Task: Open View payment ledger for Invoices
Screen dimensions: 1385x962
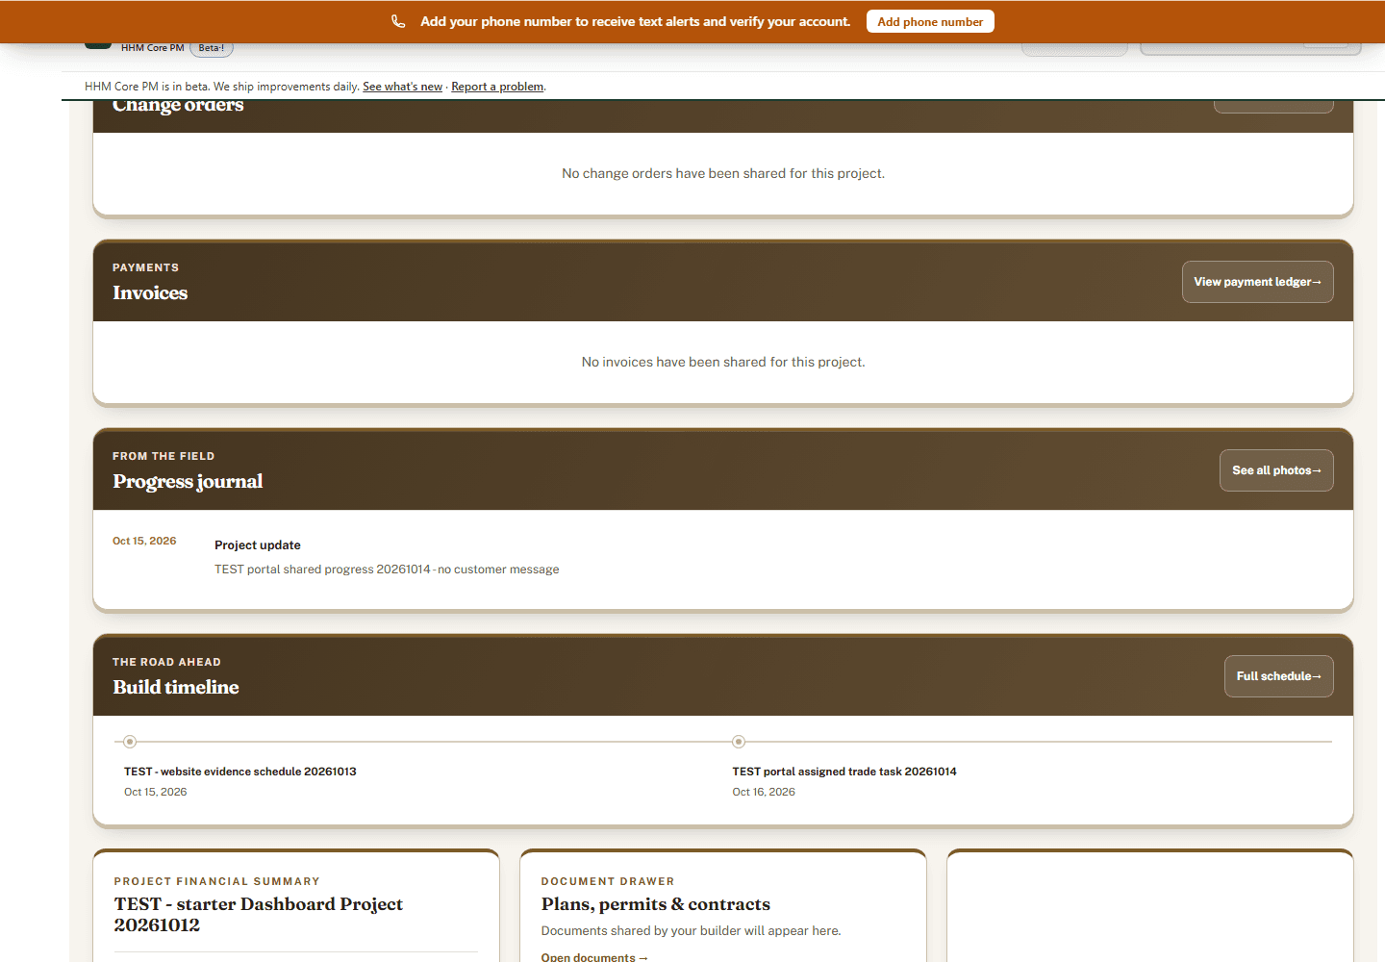Action: (1257, 282)
